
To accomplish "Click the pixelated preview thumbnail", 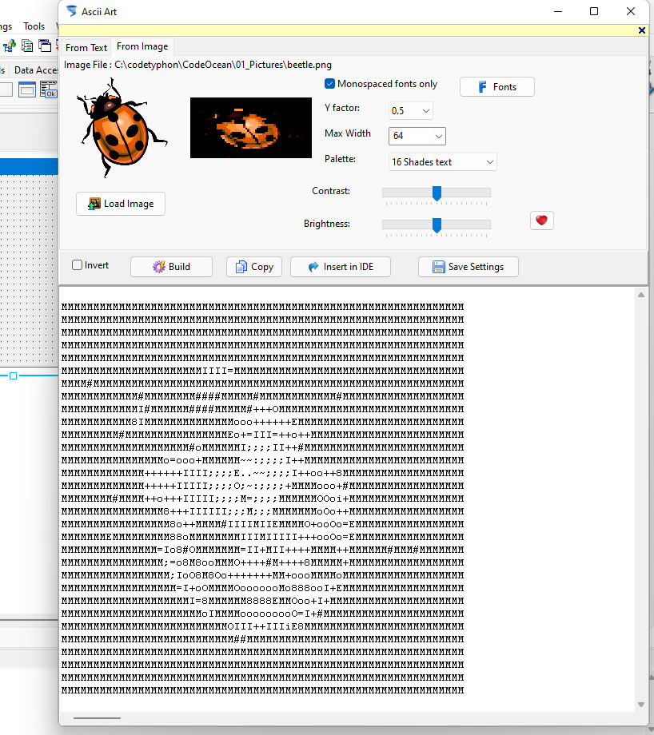I will 251,128.
